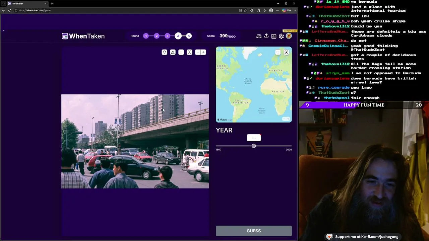Open the browser three-dot menu
Viewport: 429px width, 241px height.
coord(277,10)
